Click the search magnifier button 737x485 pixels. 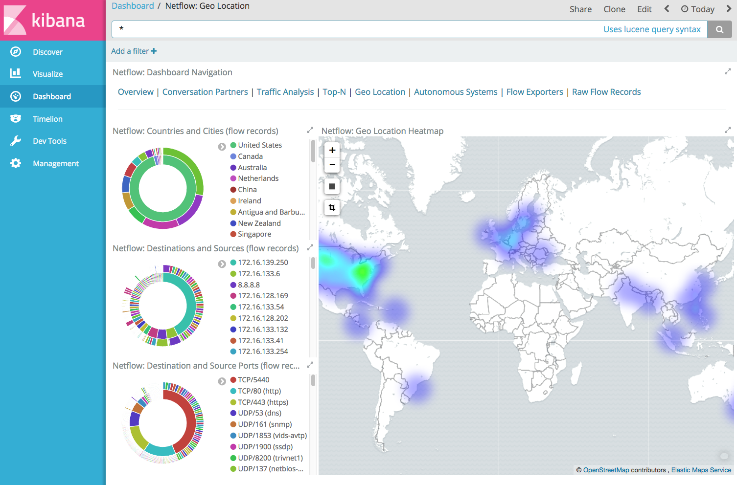tap(719, 29)
